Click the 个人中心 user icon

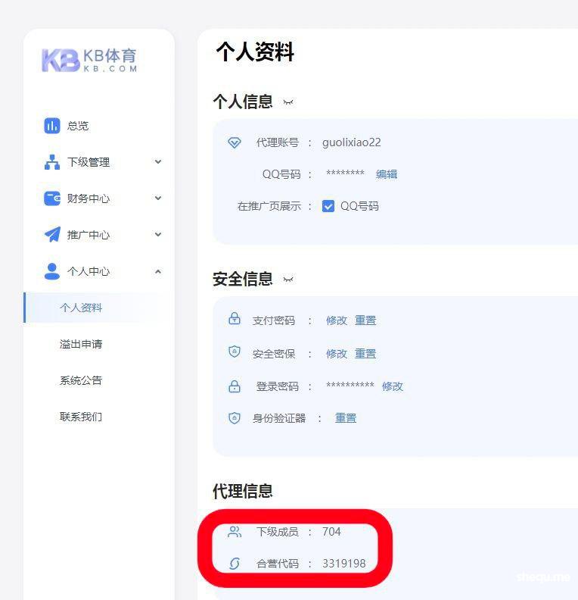(x=51, y=271)
